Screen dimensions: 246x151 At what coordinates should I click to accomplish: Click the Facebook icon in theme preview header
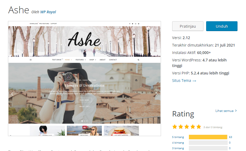[x=130, y=24]
